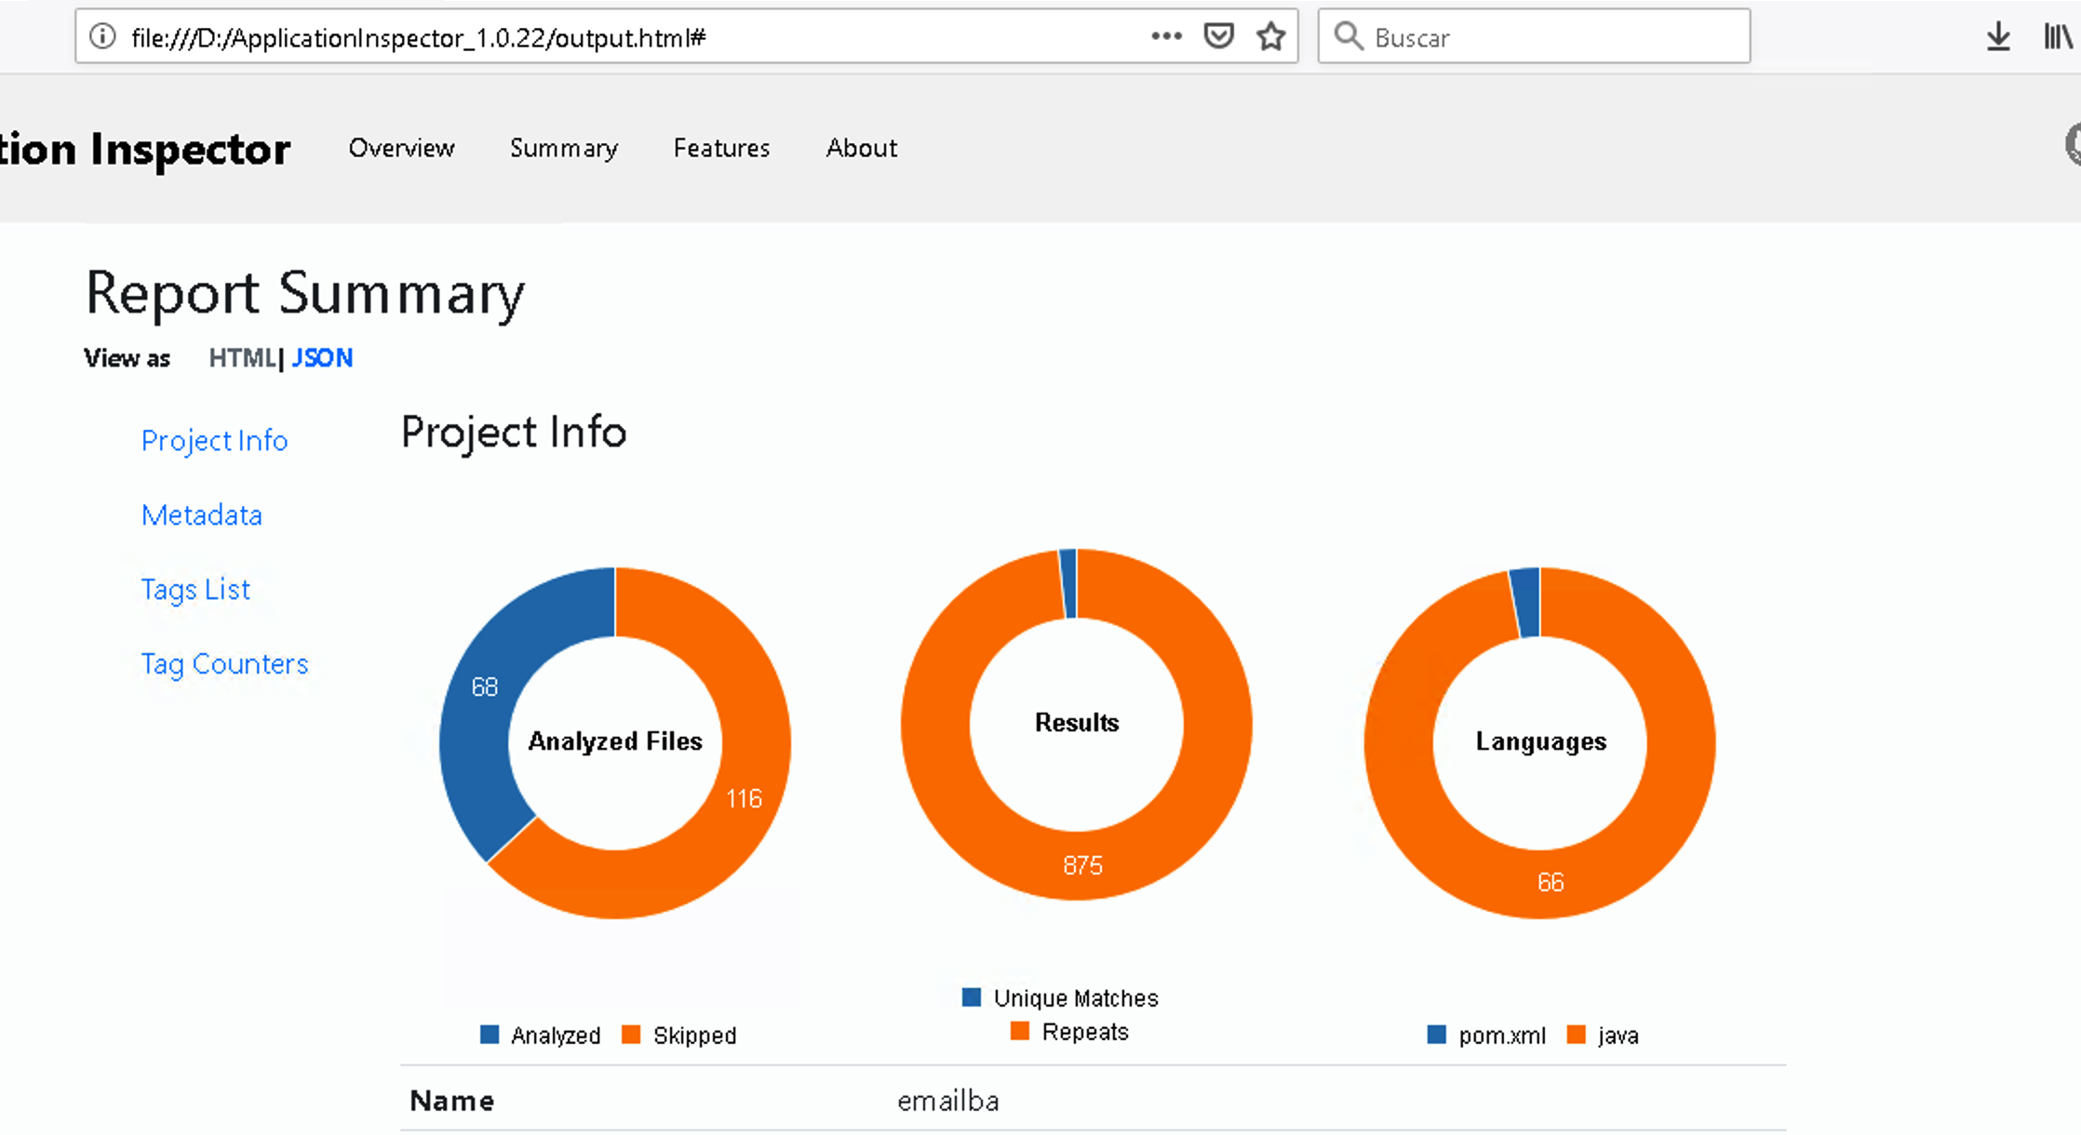Switch to the Overview section
The width and height of the screenshot is (2081, 1135).
pos(401,148)
